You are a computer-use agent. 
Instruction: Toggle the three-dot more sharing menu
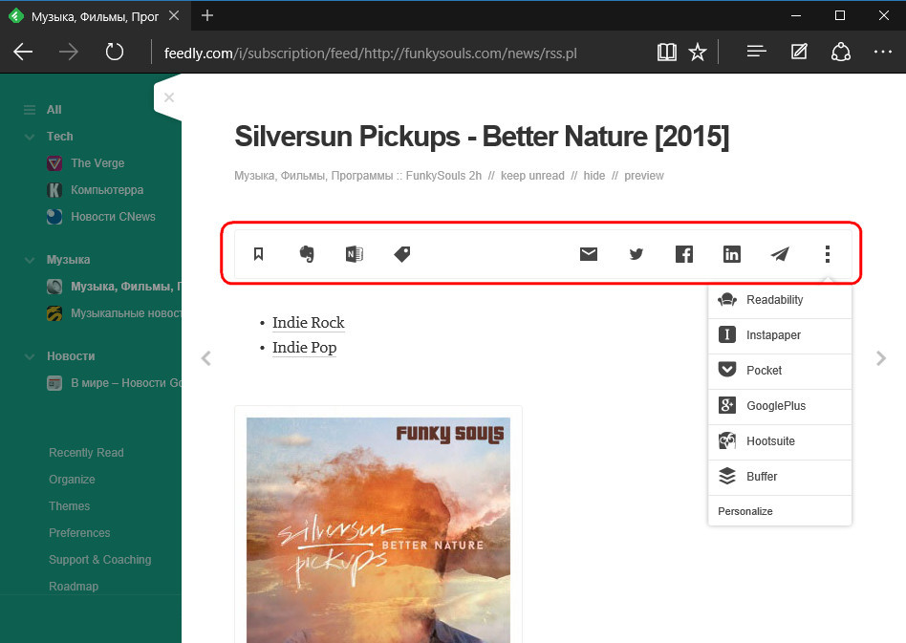(x=828, y=253)
